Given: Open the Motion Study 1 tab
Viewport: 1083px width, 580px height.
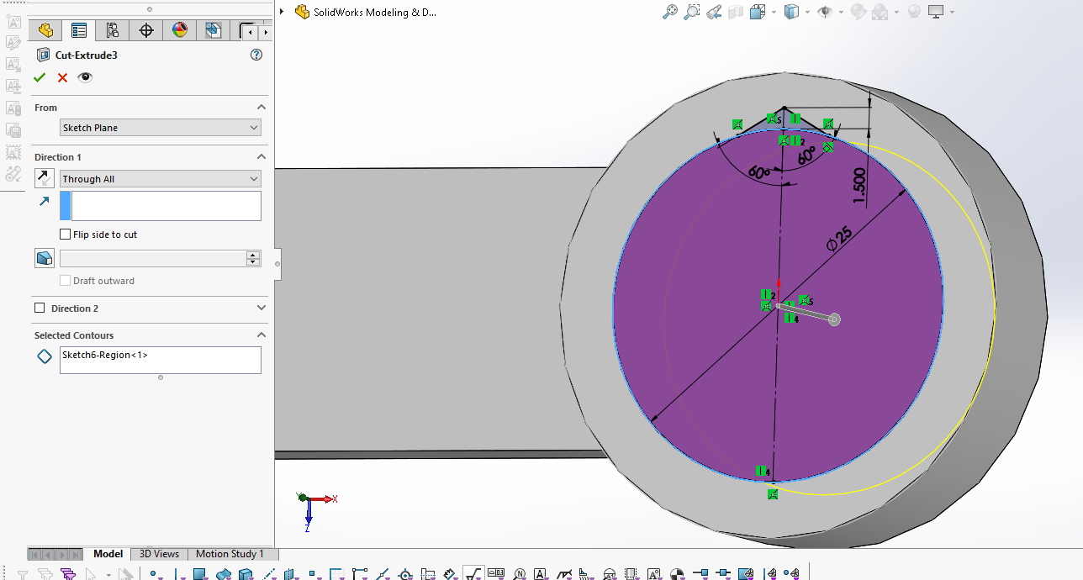Looking at the screenshot, I should (230, 554).
